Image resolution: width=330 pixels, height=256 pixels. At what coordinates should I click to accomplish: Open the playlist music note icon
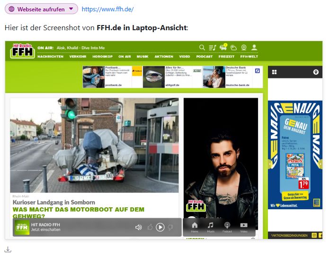(213, 48)
